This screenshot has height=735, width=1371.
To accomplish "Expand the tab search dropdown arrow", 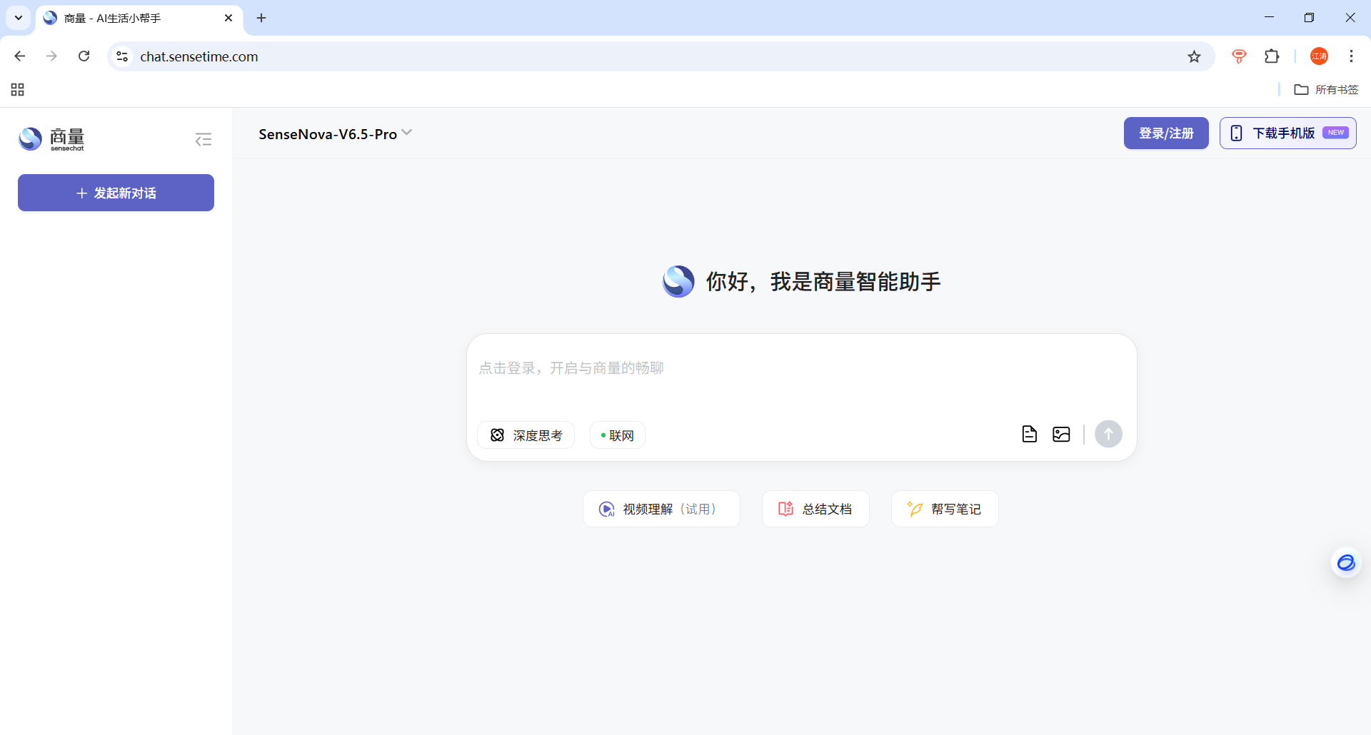I will point(19,18).
